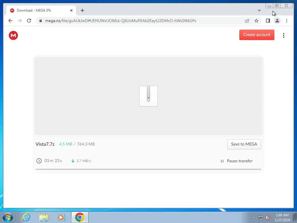297x223 pixels.
Task: Minimize the Chrome window
Action: (x=269, y=6)
